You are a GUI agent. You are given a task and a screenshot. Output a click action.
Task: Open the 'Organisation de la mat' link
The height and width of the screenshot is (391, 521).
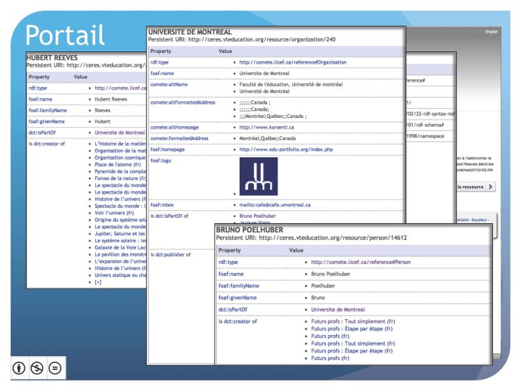[x=120, y=151]
